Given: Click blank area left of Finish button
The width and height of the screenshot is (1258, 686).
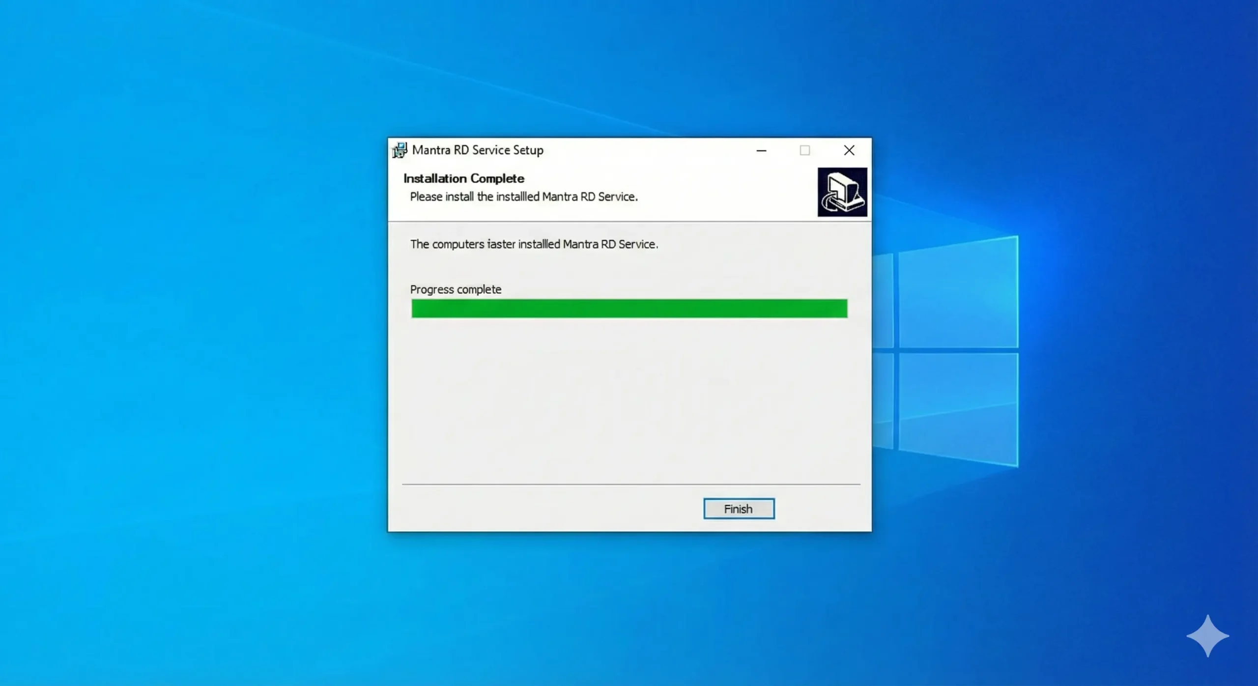Looking at the screenshot, I should tap(541, 509).
